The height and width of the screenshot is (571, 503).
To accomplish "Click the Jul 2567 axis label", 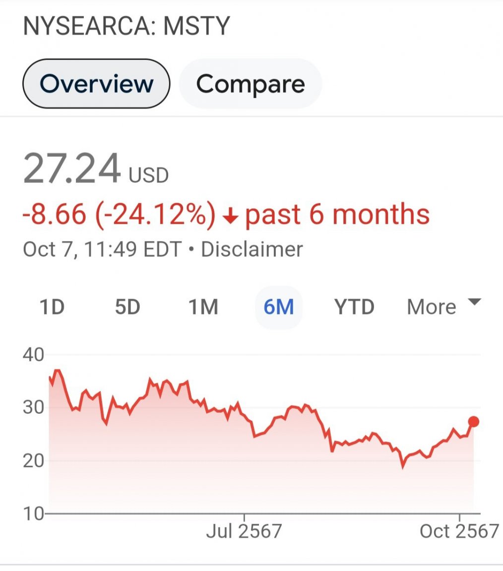I will (244, 531).
